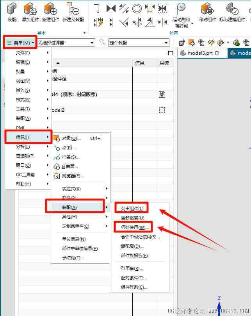Image resolution: width=251 pixels, height=316 pixels.
Task: Select the Perpendicular constraint icon
Action: 124,23
